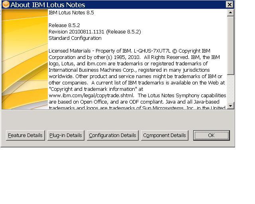Open Plug-in Details

point(66,135)
